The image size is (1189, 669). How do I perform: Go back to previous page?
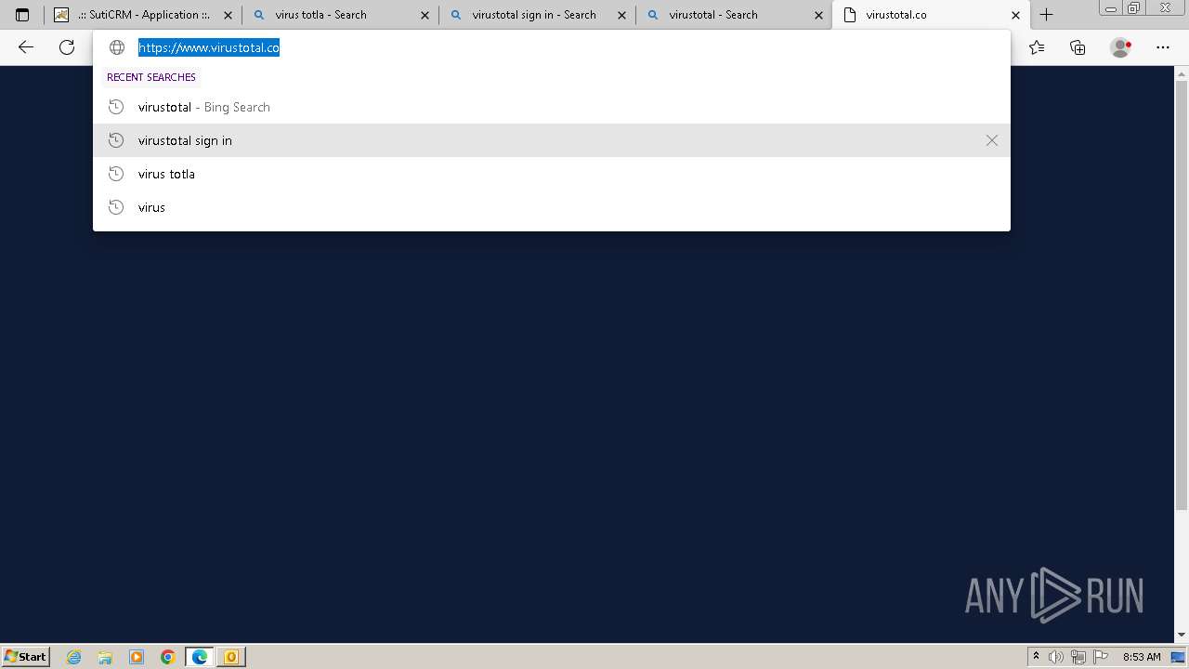click(26, 47)
